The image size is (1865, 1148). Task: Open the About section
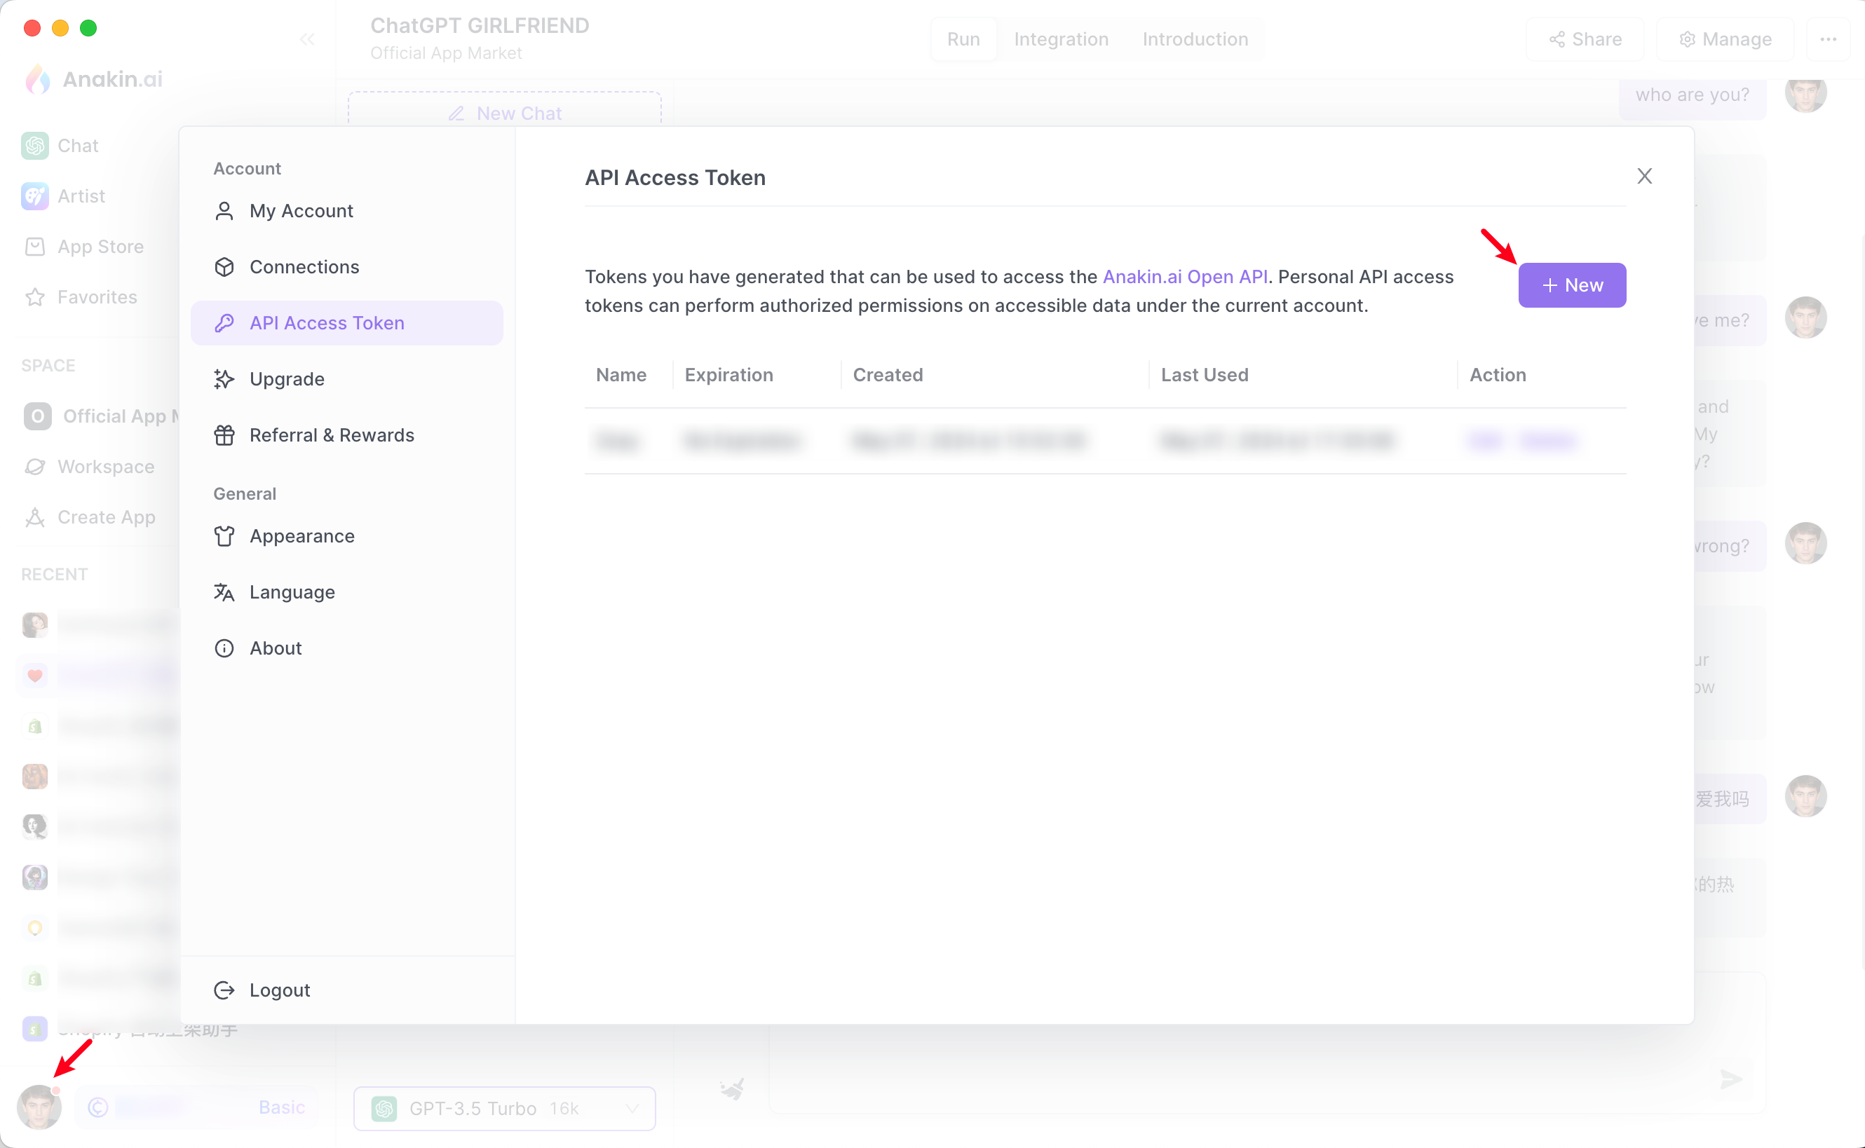[346, 648]
